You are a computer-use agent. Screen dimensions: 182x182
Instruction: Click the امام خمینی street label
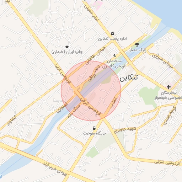(x=91, y=13)
